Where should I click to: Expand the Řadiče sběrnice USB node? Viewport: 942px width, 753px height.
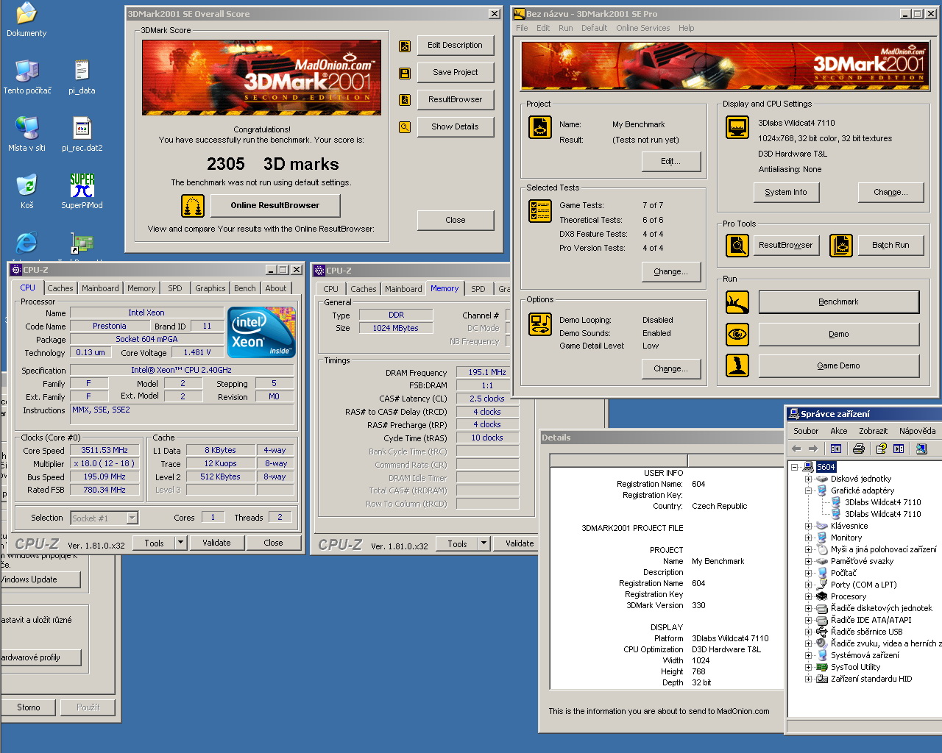808,632
